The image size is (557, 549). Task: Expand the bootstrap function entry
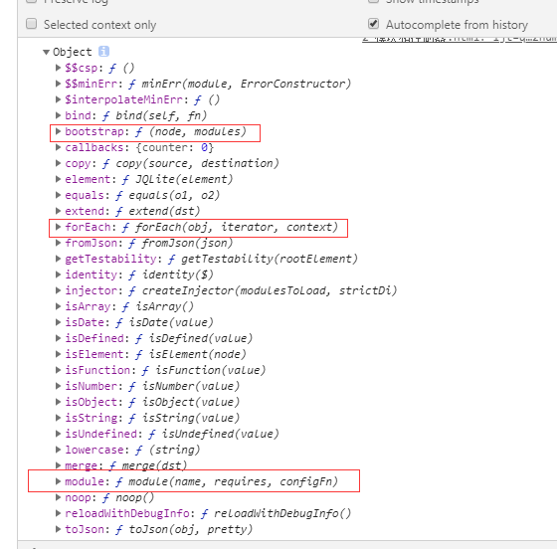click(59, 131)
